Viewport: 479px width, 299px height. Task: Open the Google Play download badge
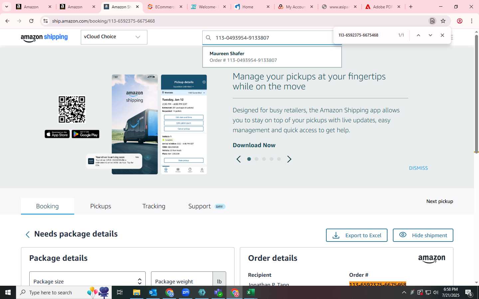85,134
